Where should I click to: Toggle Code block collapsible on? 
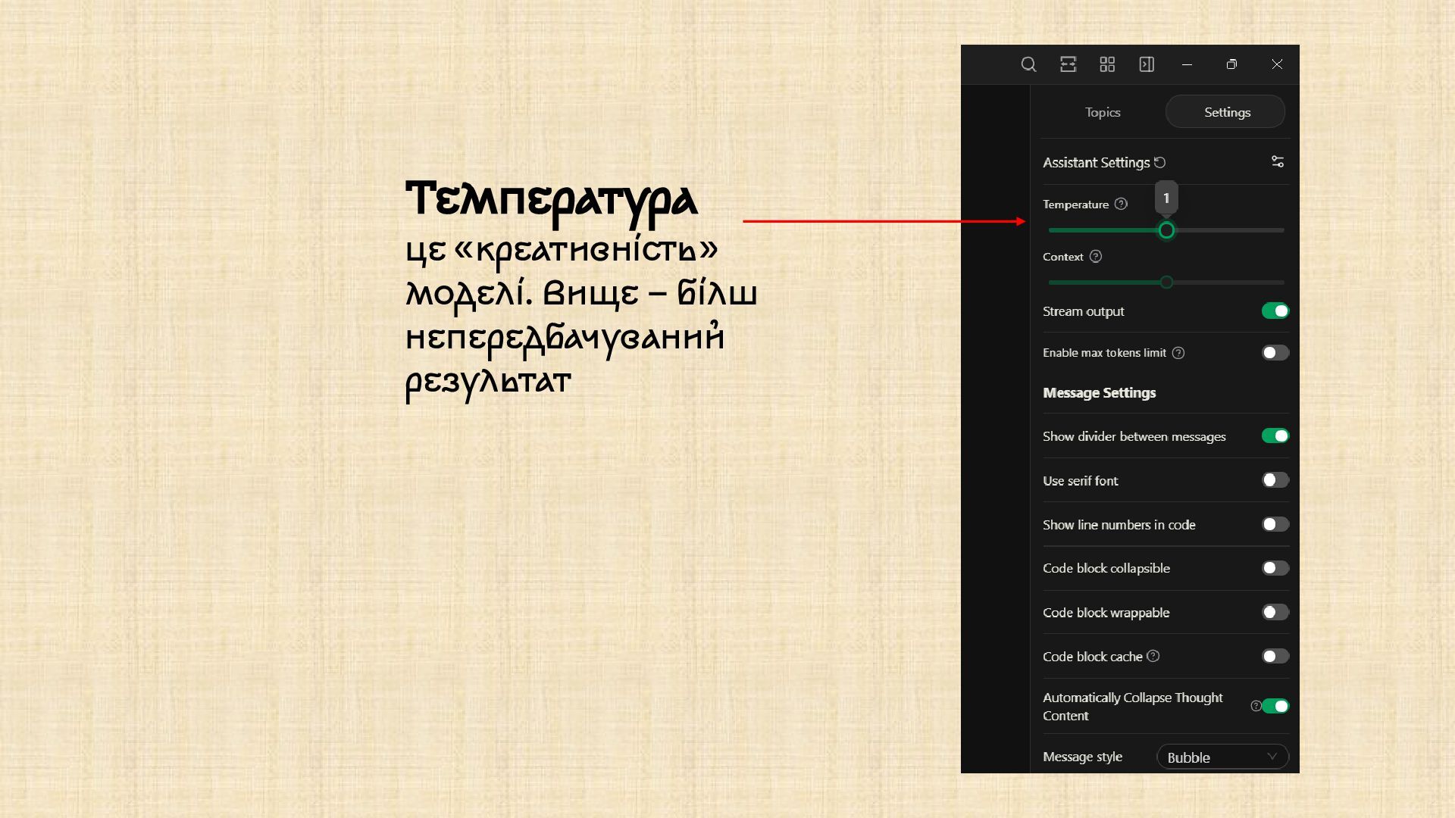click(x=1275, y=568)
